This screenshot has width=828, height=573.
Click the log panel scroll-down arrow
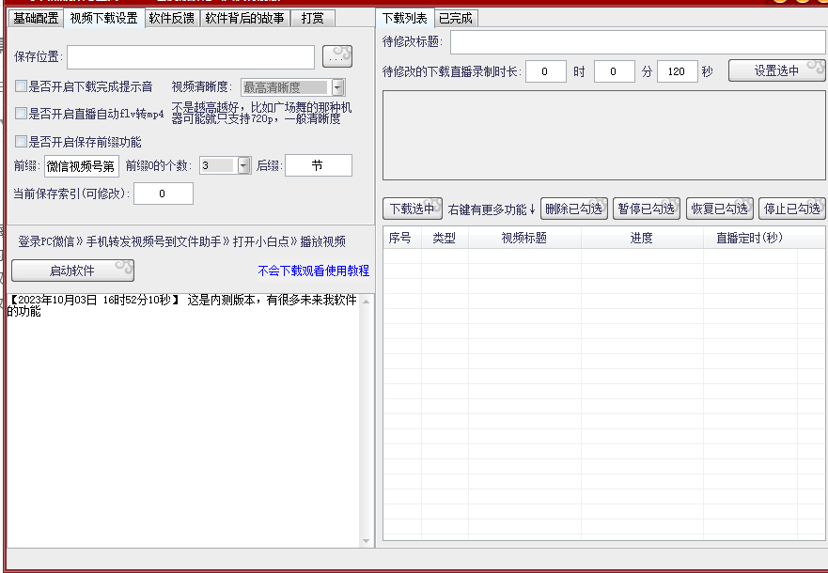tap(367, 540)
